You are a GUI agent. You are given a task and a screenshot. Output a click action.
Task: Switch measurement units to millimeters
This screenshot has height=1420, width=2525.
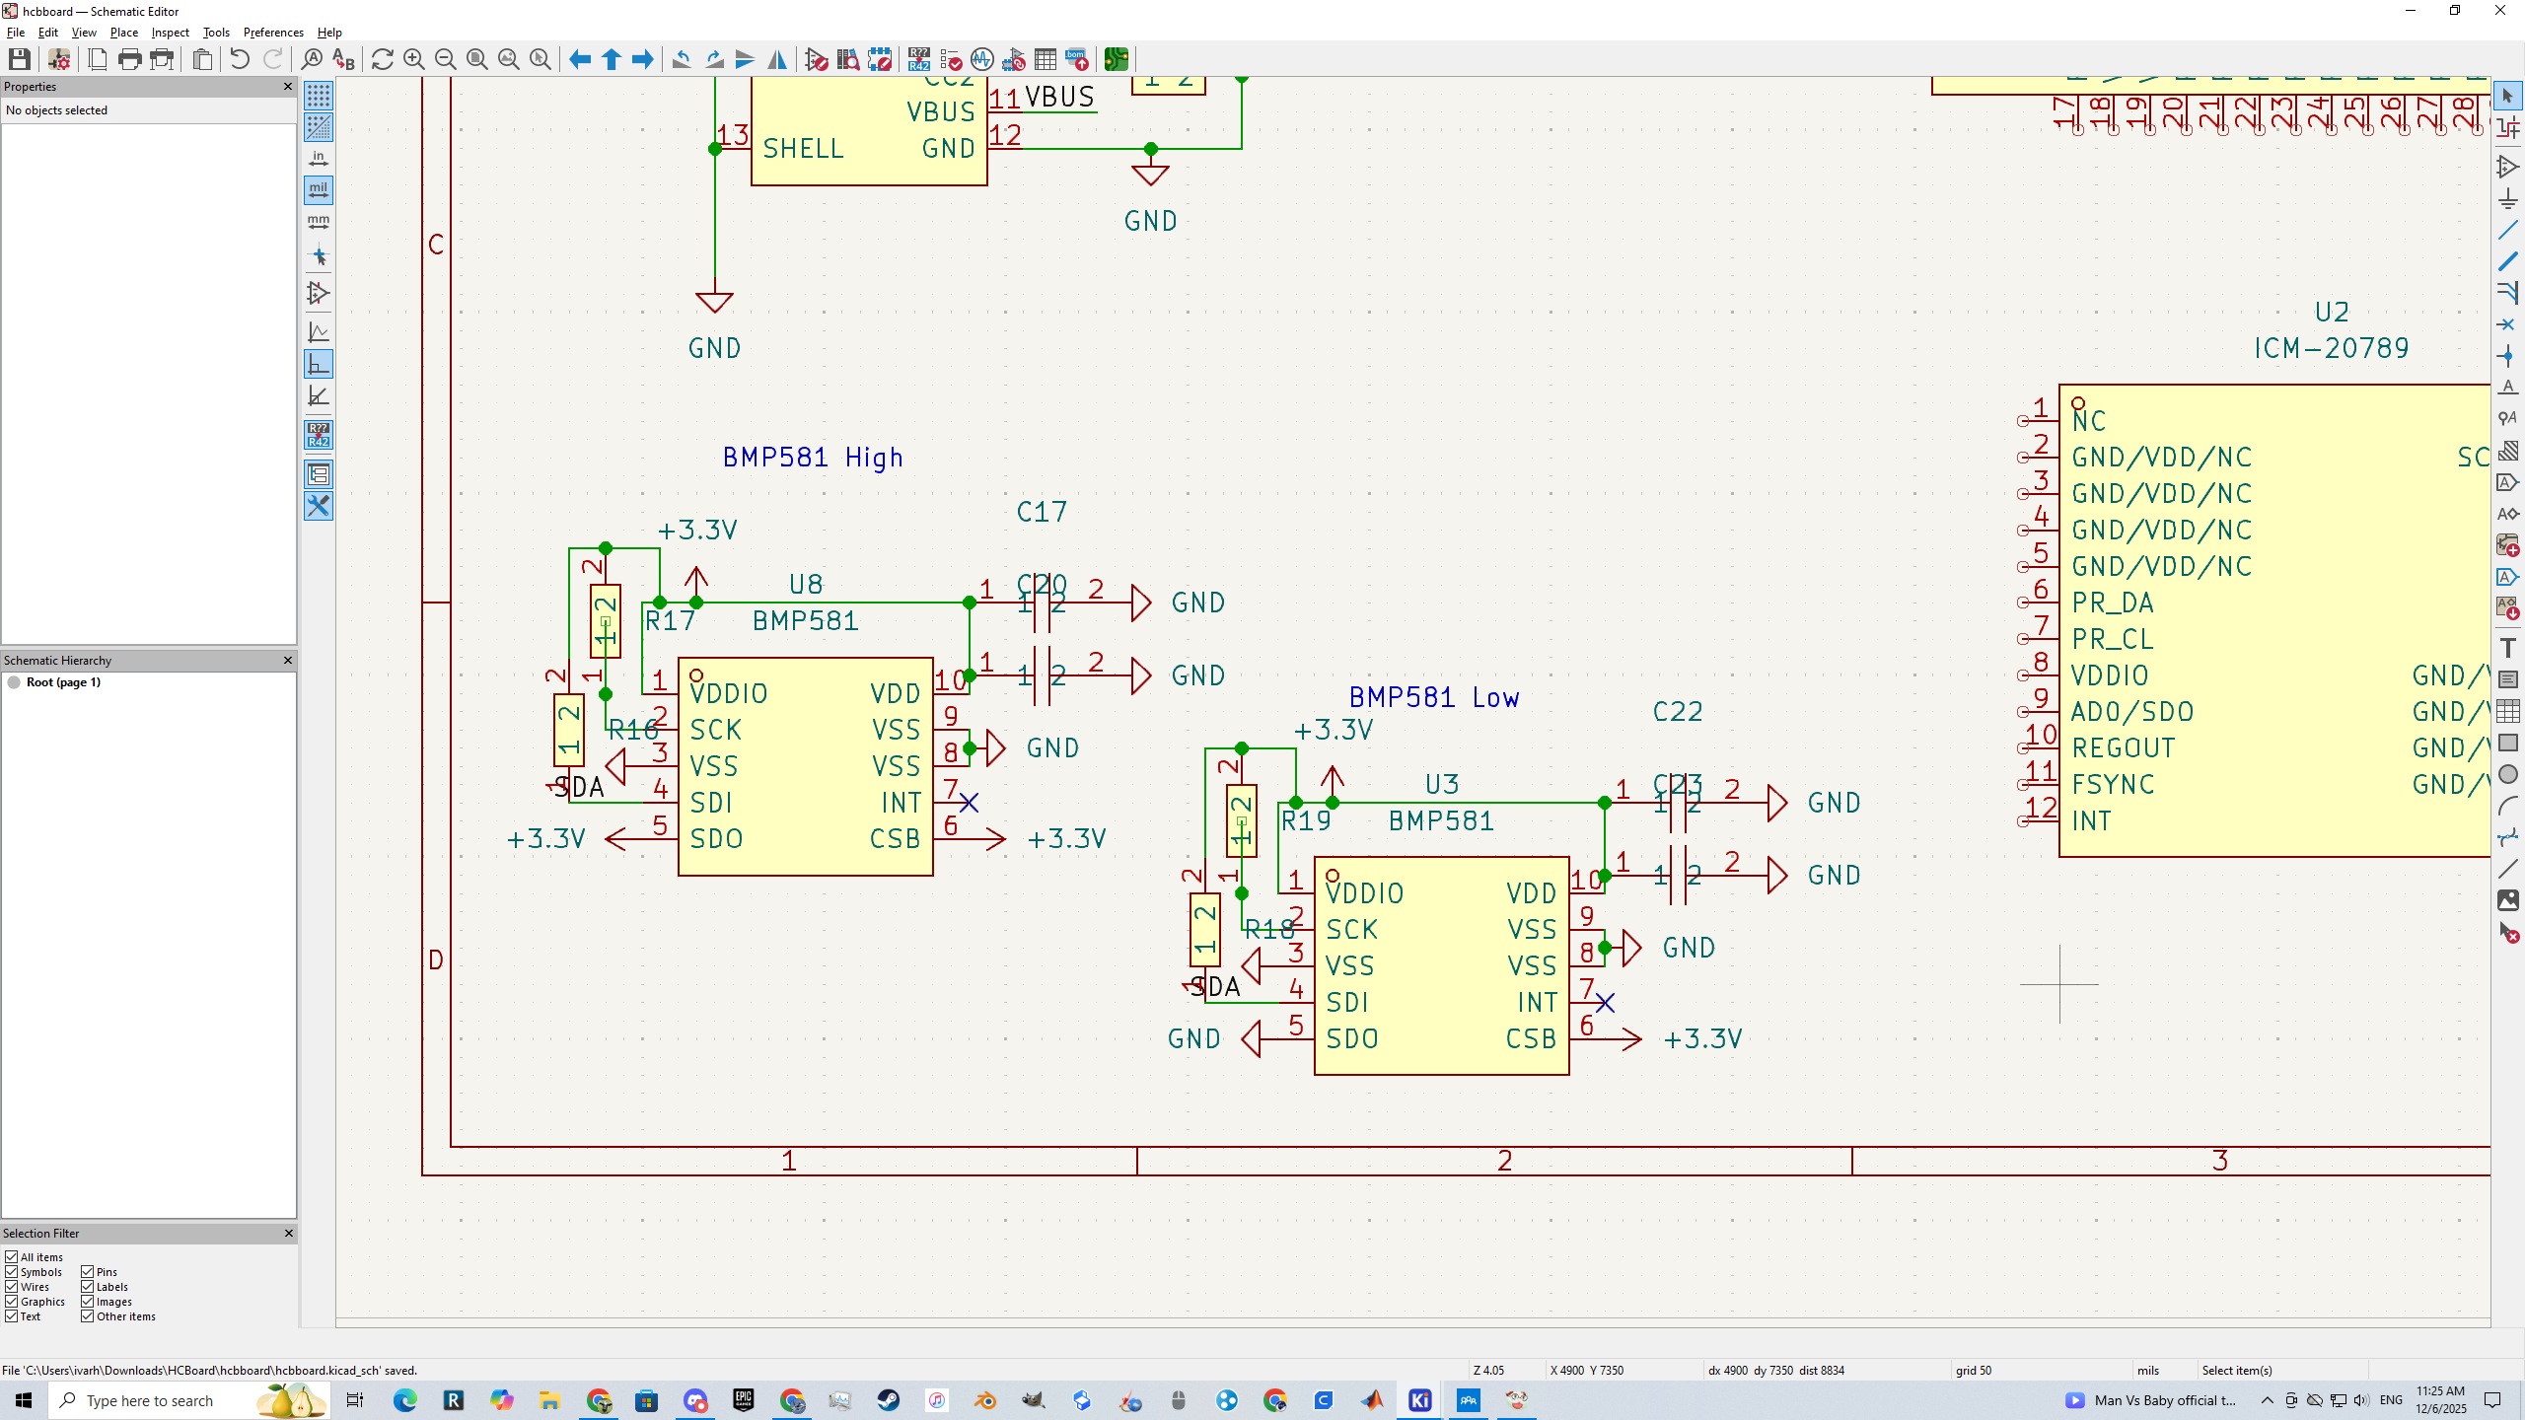coord(319,223)
